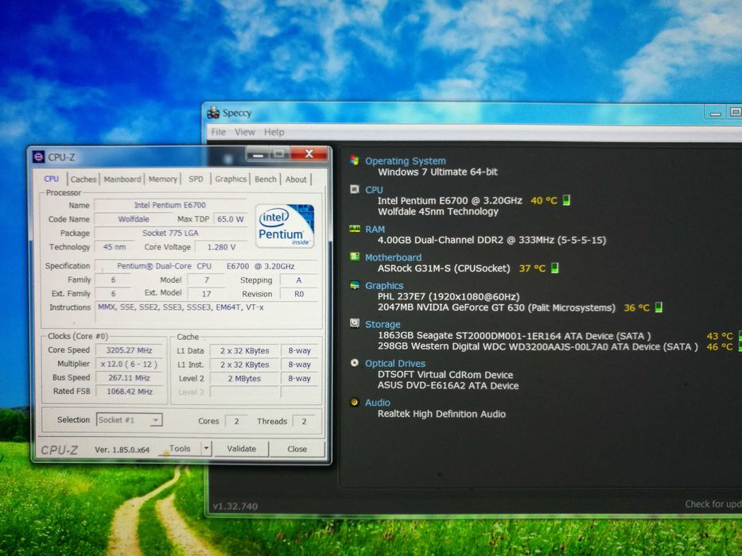Select the CPU tab in CPU-Z
The image size is (742, 556).
(x=52, y=179)
